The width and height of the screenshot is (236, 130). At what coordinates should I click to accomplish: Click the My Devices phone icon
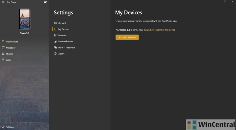[x=55, y=29]
